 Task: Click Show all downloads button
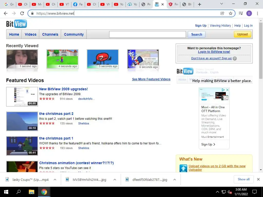coord(243,179)
